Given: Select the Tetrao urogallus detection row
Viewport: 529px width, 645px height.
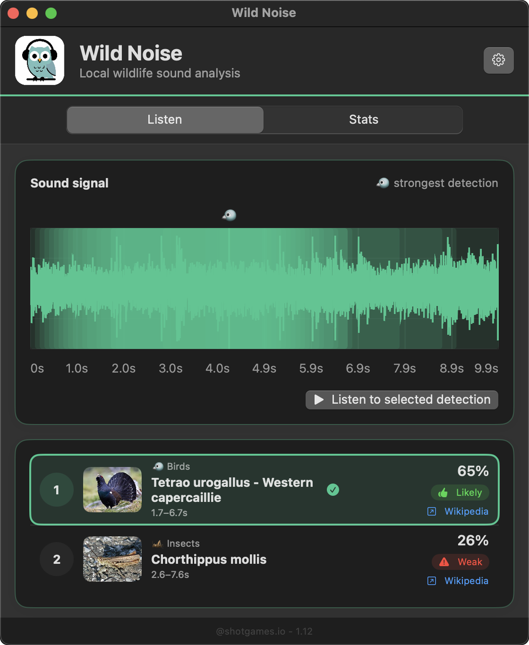Looking at the screenshot, I should (x=264, y=490).
